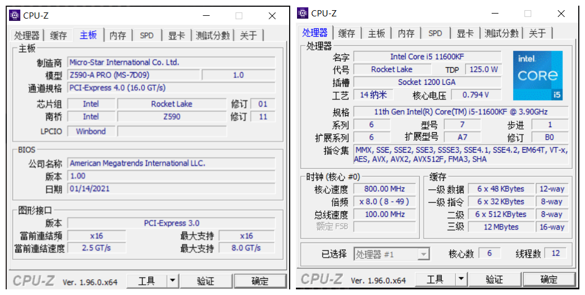Click the Intel Core i5 logo in the right window
The image size is (585, 295).
coord(537,76)
